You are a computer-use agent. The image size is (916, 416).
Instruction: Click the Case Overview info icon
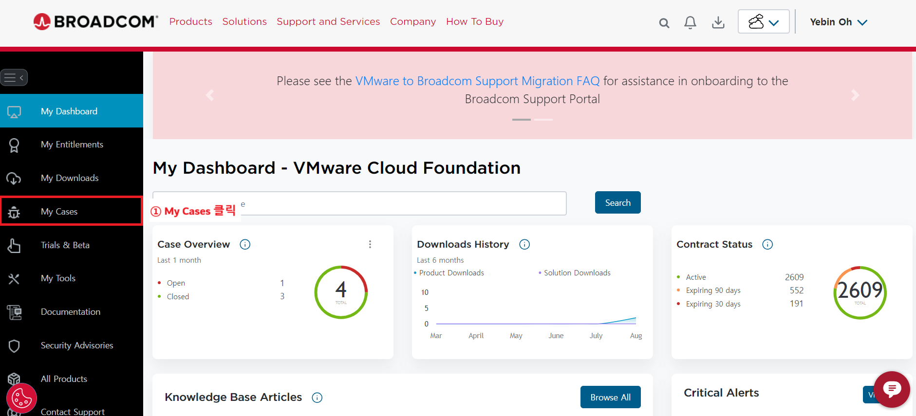pyautogui.click(x=245, y=244)
